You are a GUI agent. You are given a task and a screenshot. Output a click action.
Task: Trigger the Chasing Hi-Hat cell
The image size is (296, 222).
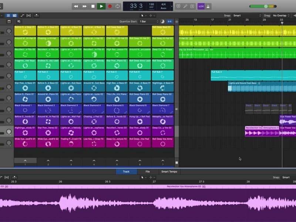48,42
